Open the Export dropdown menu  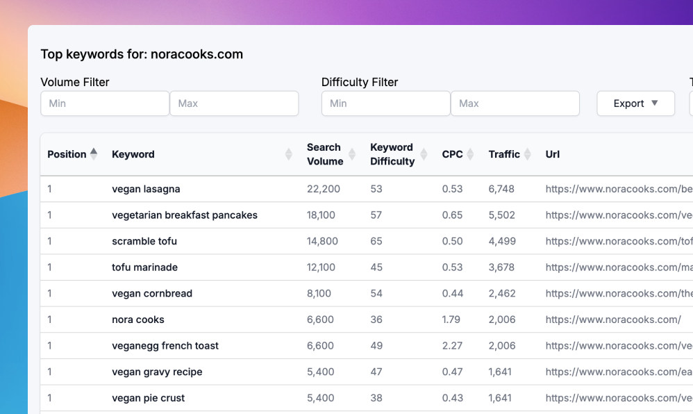(x=635, y=104)
